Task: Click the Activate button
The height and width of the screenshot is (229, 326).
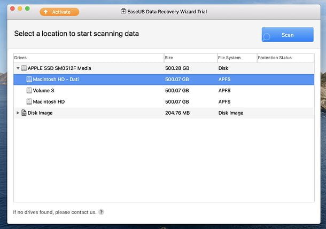Action: (59, 12)
